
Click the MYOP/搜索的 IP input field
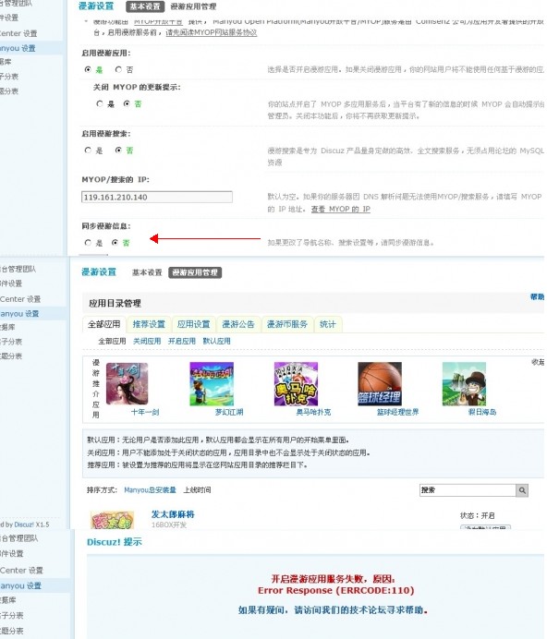coord(157,198)
